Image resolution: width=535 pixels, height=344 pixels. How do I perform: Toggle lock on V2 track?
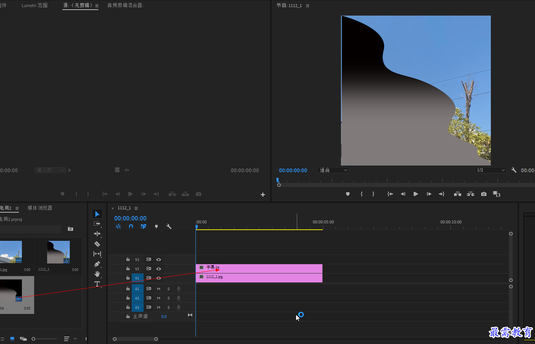point(128,269)
